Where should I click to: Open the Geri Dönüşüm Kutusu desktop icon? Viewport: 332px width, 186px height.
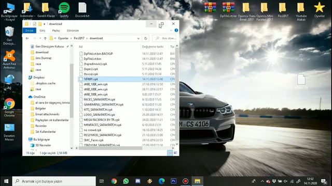coord(9,36)
